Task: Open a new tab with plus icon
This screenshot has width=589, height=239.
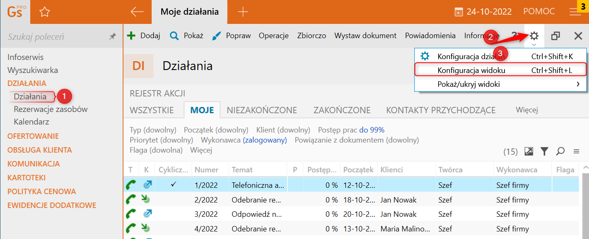Action: 243,12
